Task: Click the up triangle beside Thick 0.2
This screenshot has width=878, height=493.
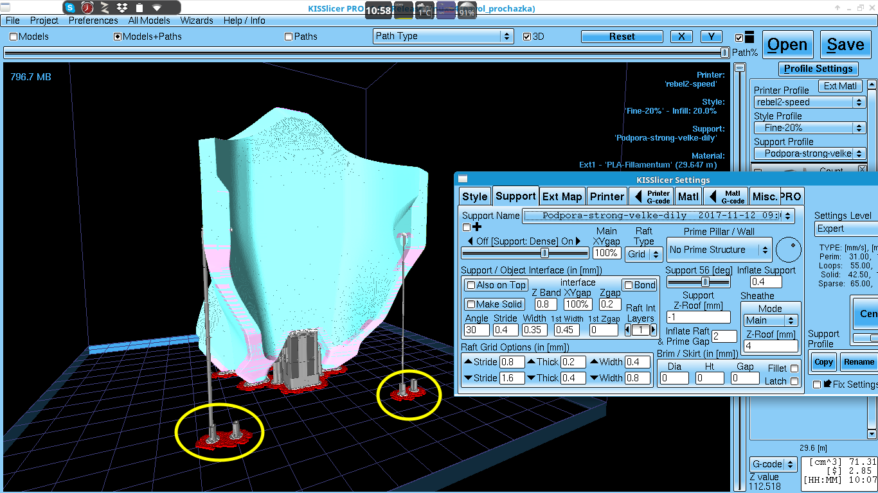Action: coord(531,362)
